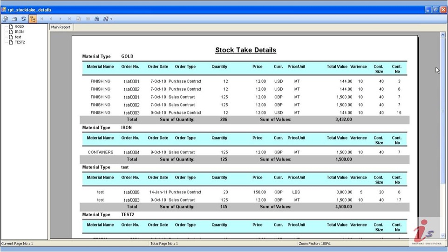The height and width of the screenshot is (252, 448).
Task: Restore down the rpt_stocktake_details window
Action: point(436,10)
